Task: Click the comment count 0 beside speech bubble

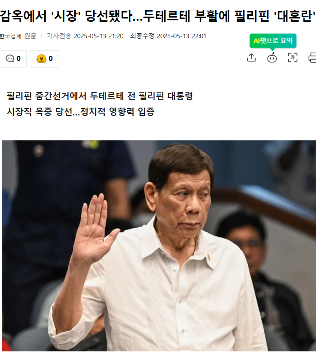Action: [18, 59]
